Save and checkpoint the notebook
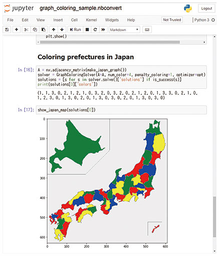Screen dimensions: 219x256 [x=7, y=30]
